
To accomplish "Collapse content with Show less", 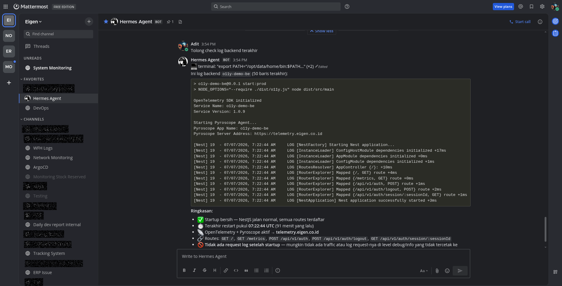I will [321, 31].
